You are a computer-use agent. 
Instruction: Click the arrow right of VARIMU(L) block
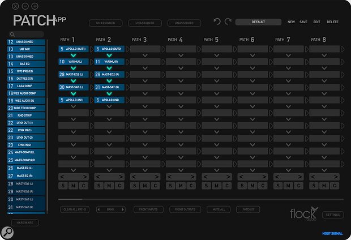[x=91, y=62]
